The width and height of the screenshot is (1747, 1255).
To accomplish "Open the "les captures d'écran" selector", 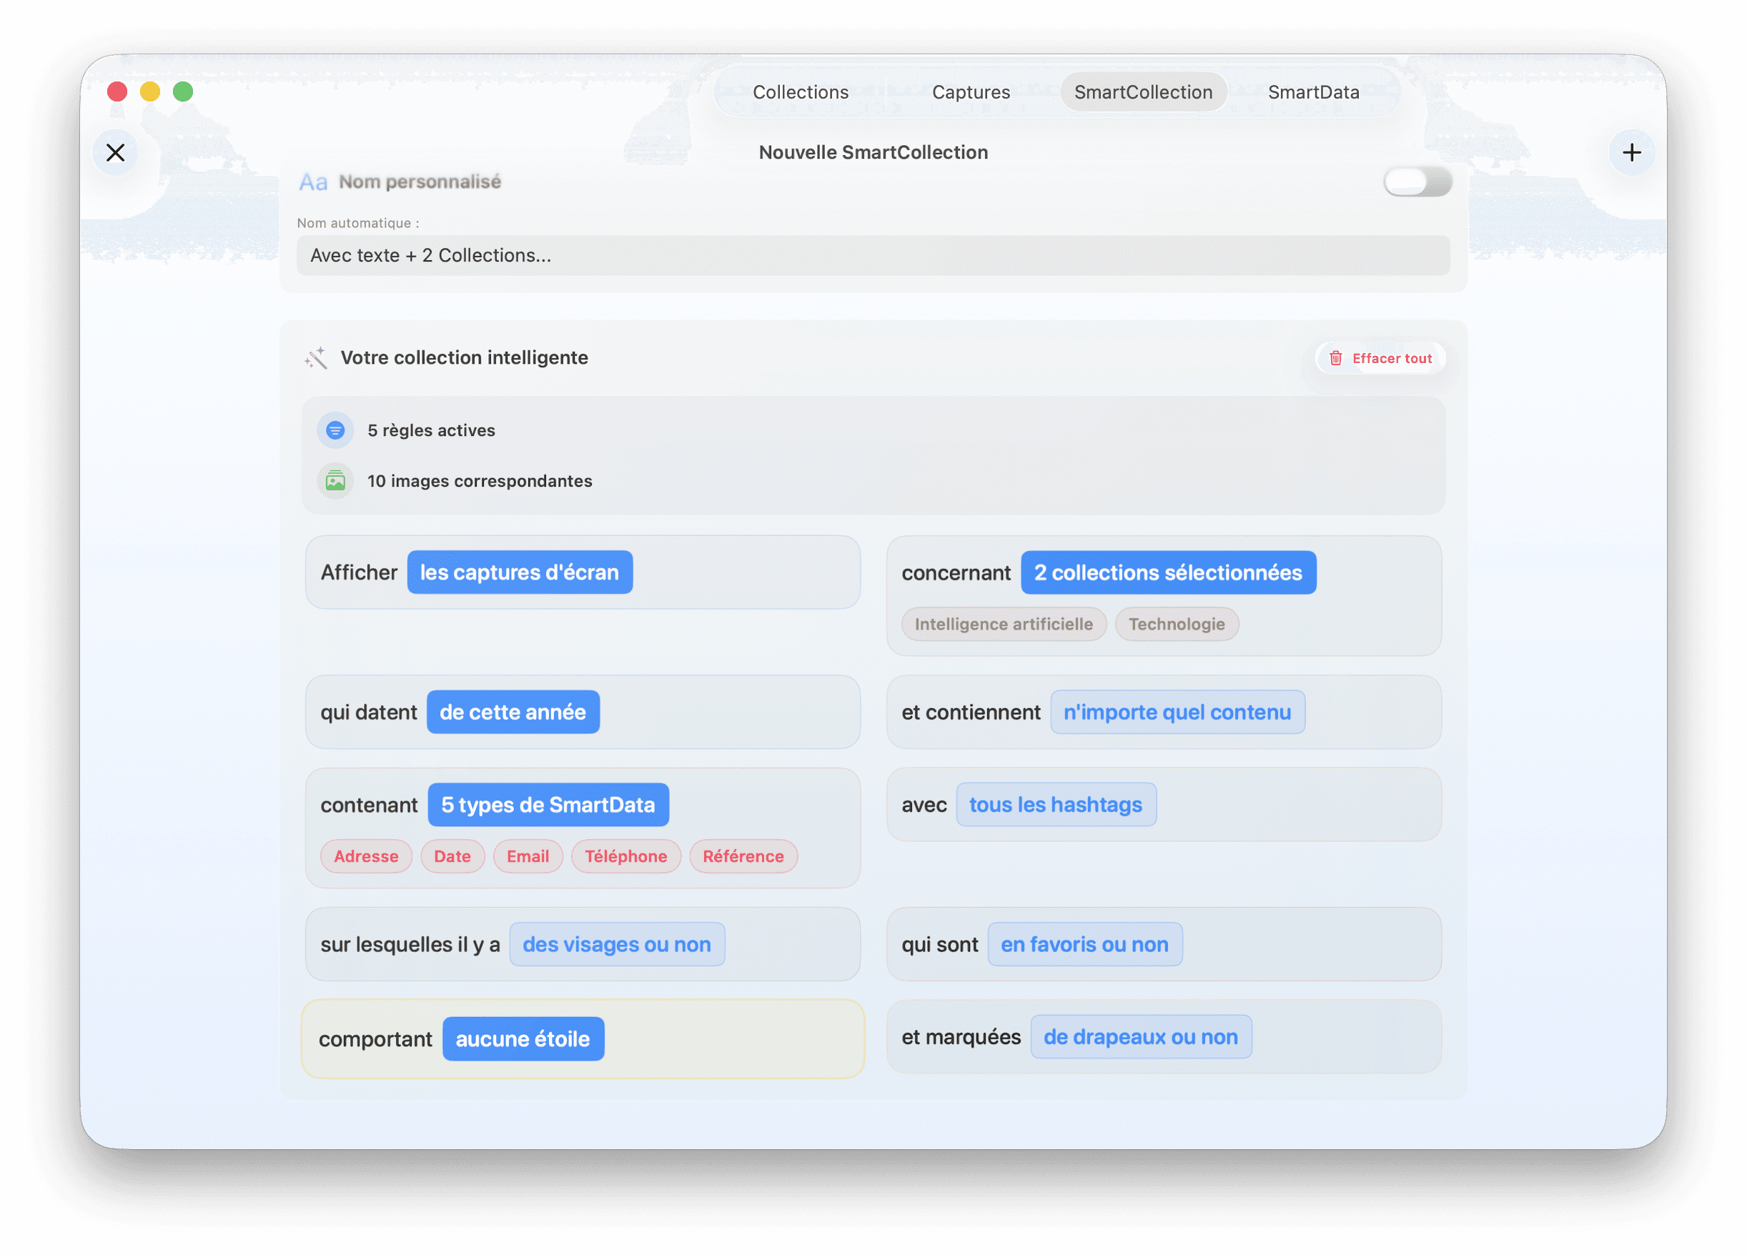I will coord(519,572).
